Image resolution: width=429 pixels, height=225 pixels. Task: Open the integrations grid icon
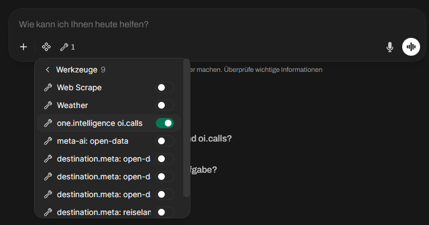[x=46, y=47]
